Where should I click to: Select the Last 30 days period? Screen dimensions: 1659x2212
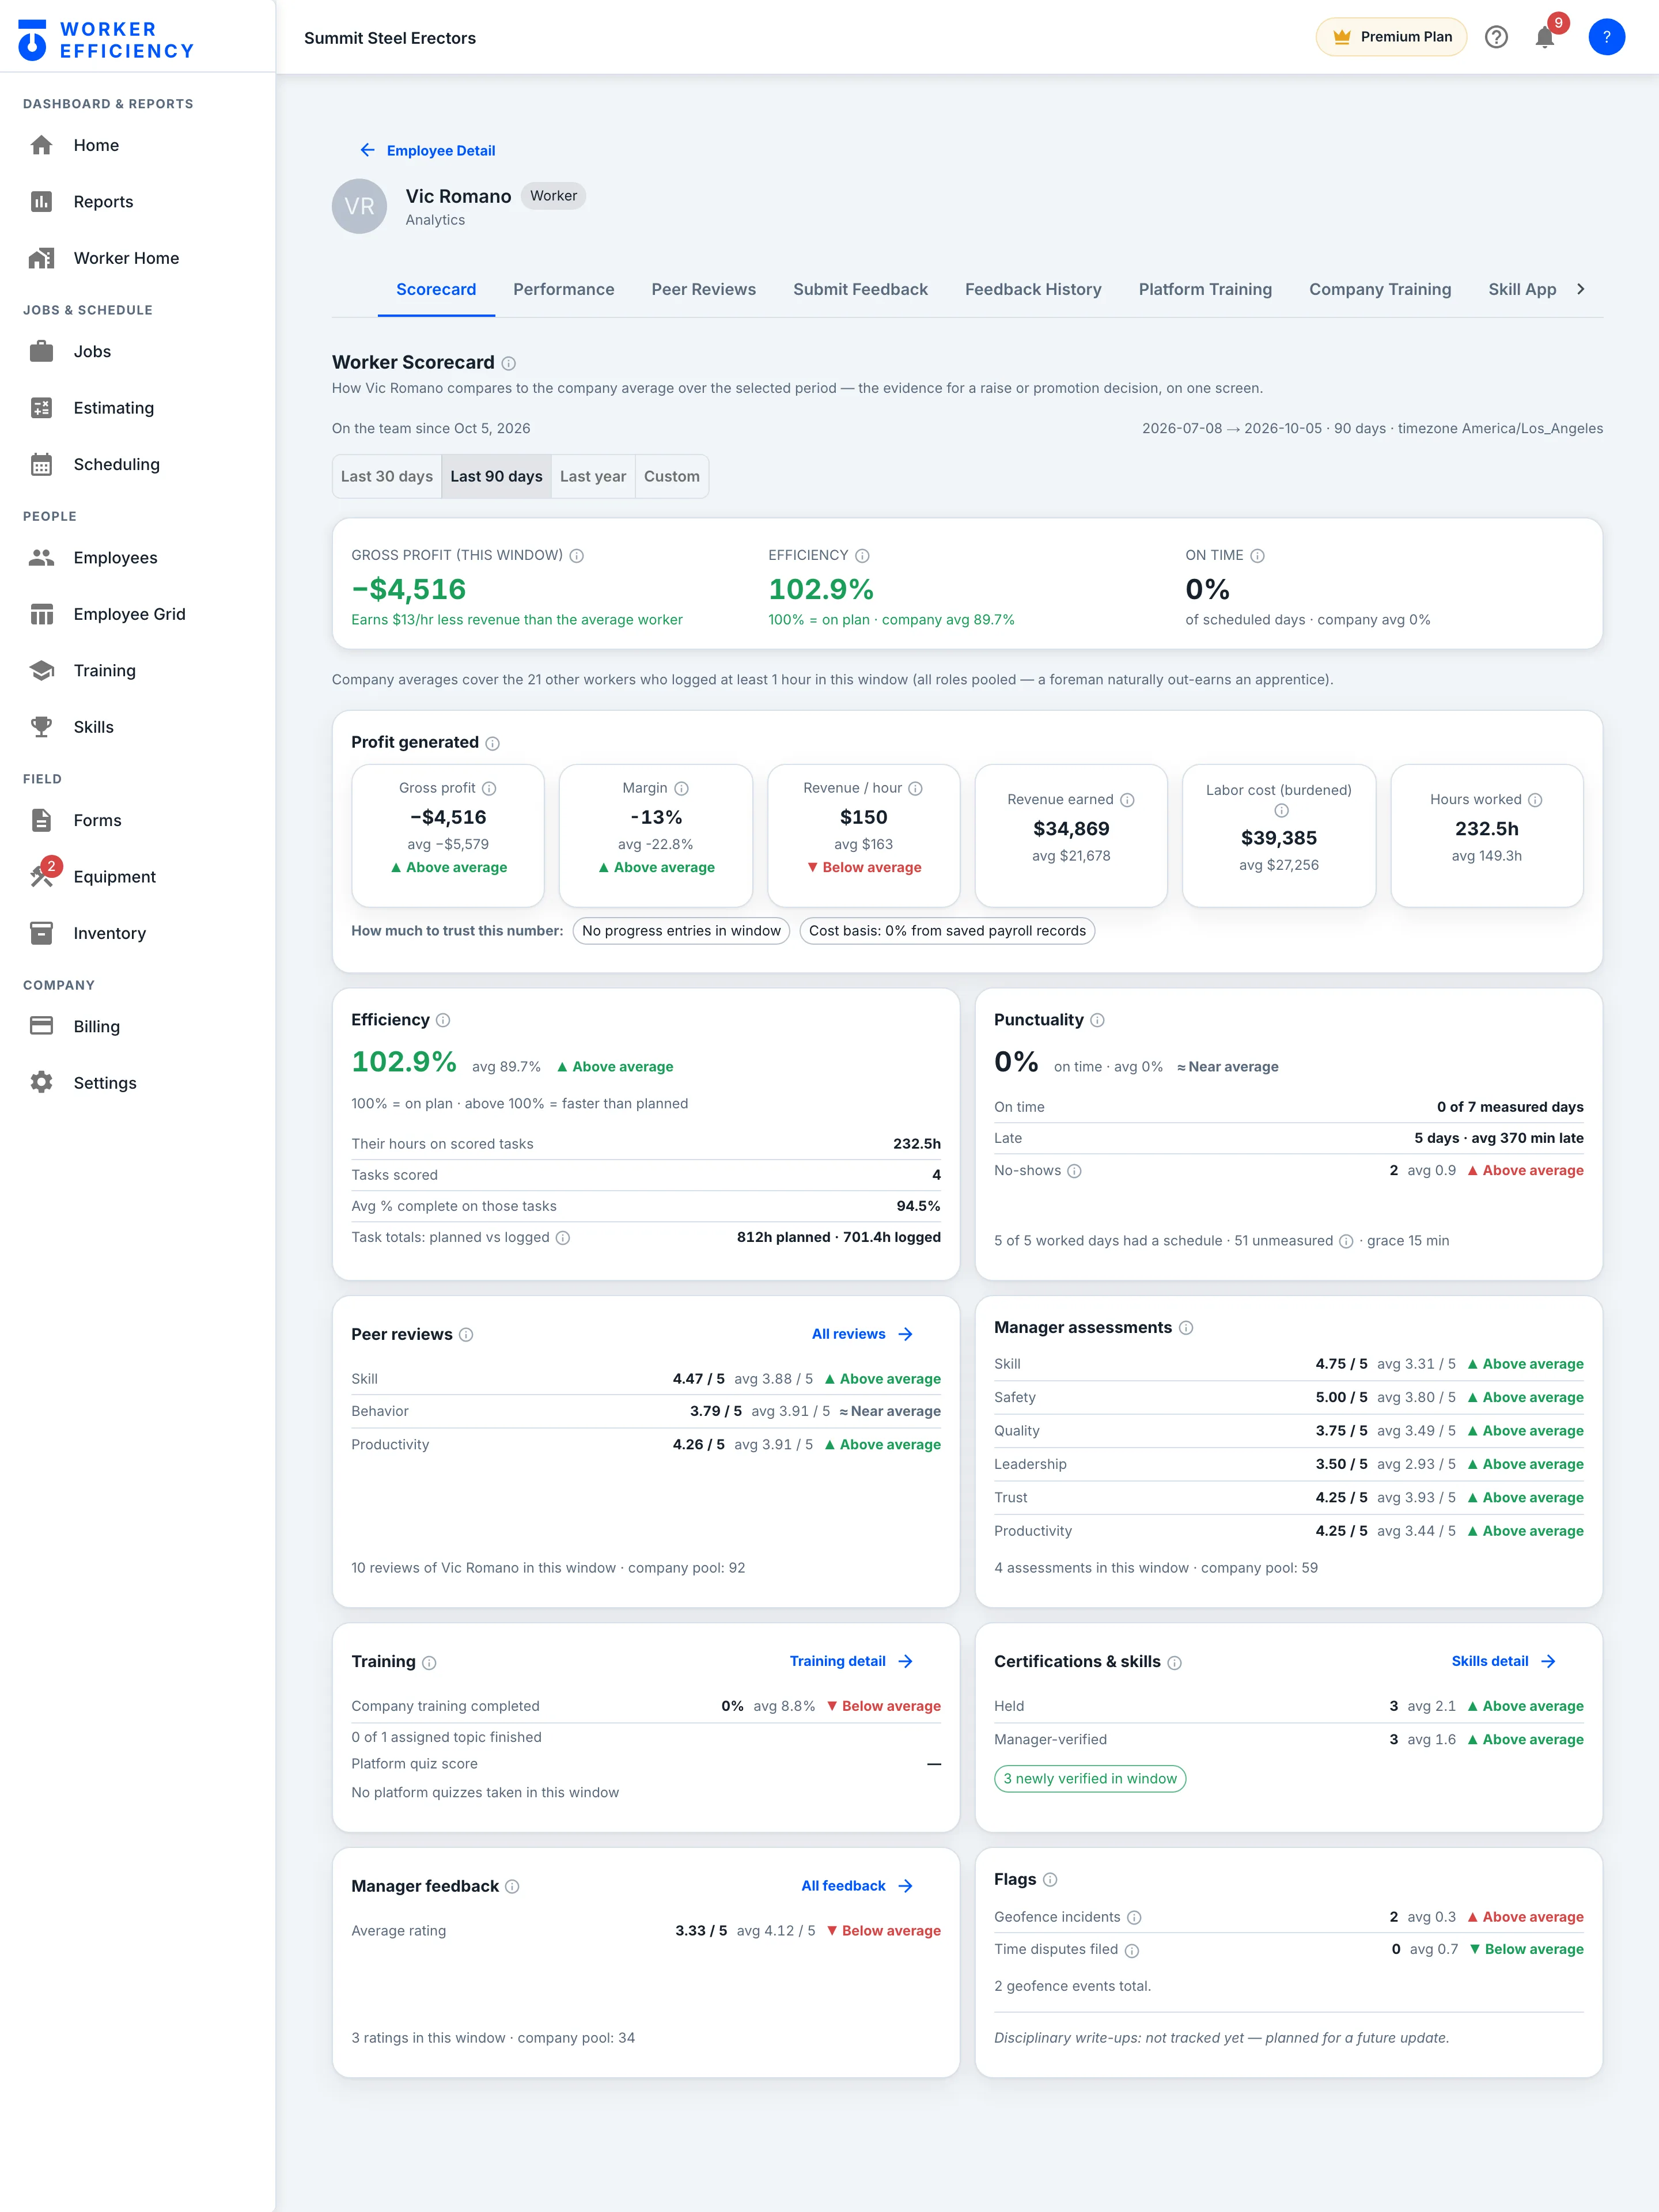pos(387,476)
